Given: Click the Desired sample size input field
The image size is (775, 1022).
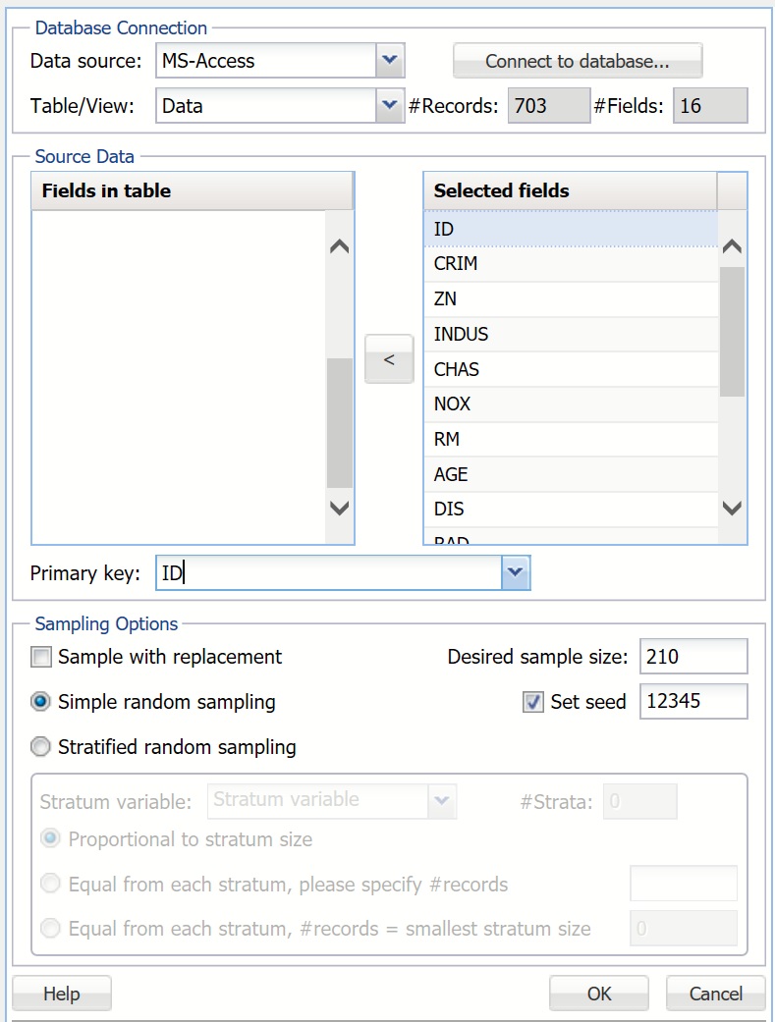Looking at the screenshot, I should point(693,656).
